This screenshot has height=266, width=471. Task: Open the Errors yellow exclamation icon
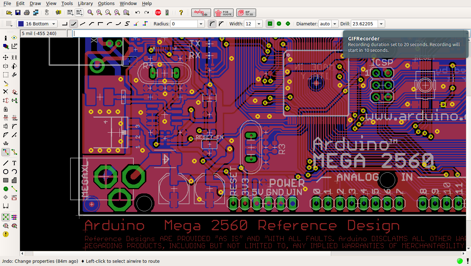click(x=6, y=234)
